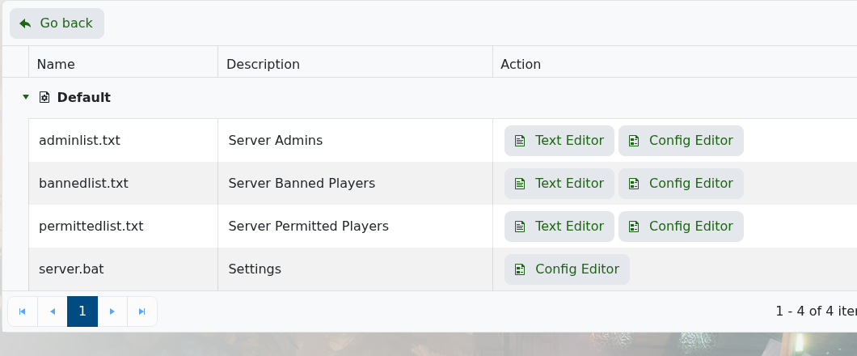Screen dimensions: 857x356
Task: Select the bannedlist.txt file name
Action: click(x=83, y=183)
